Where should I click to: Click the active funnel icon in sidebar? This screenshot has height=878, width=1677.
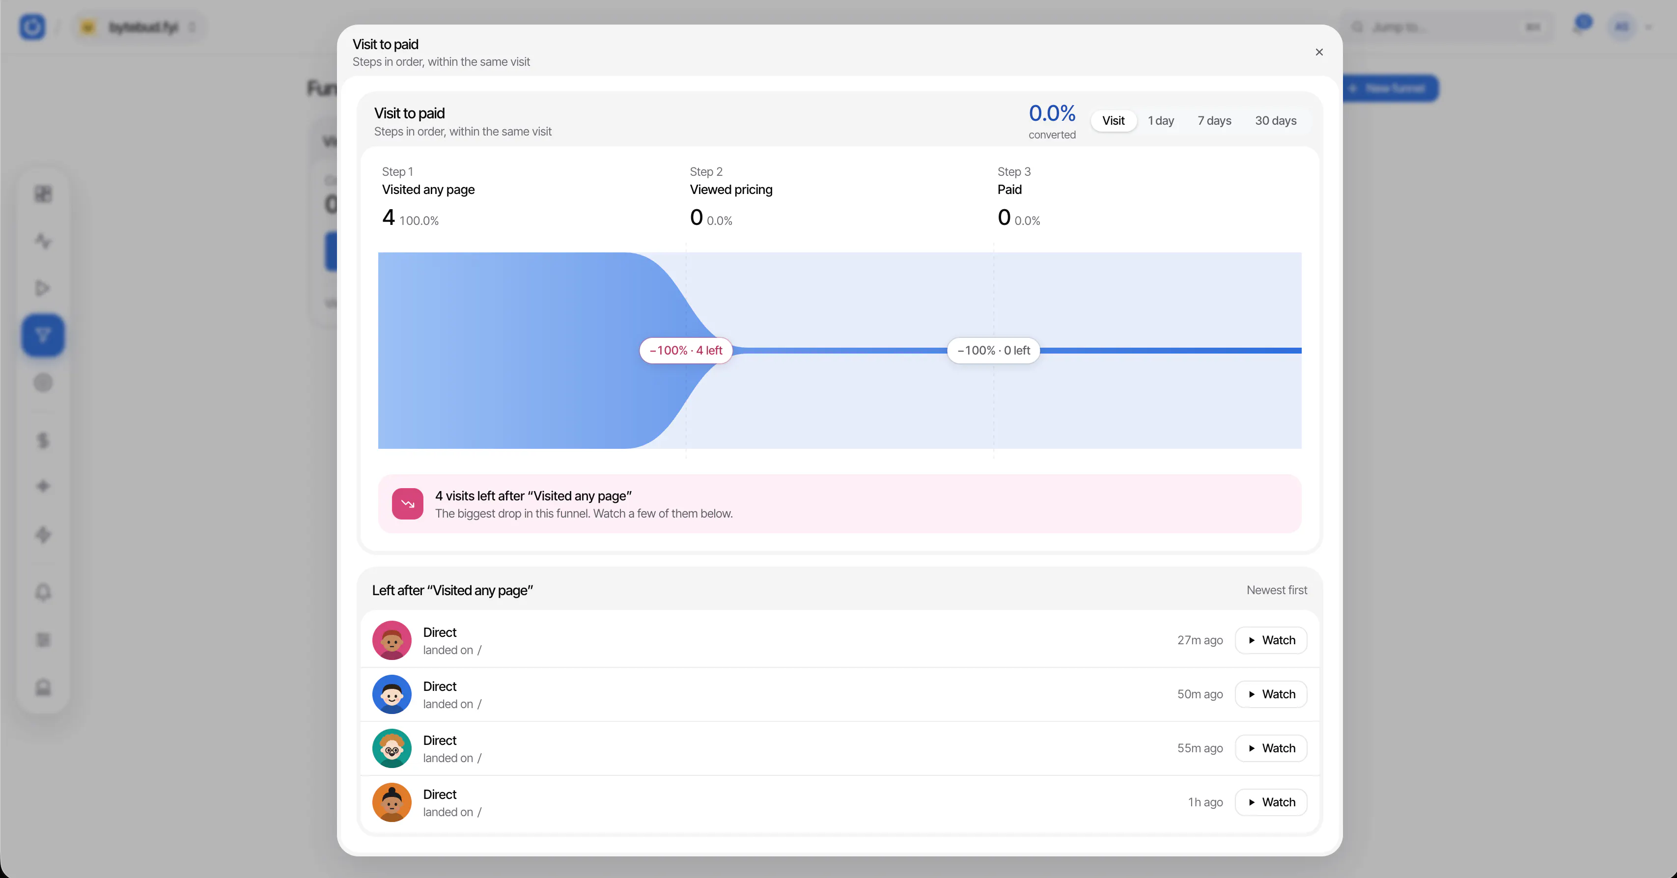coord(43,335)
